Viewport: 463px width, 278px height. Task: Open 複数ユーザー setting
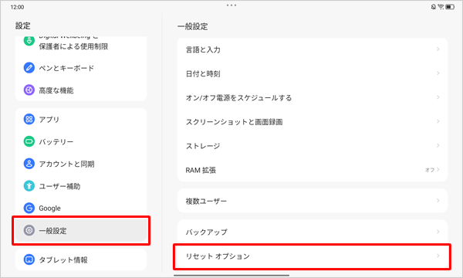[313, 201]
